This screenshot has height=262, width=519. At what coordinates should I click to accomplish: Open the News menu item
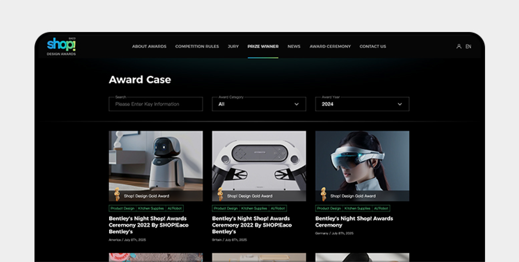click(294, 47)
